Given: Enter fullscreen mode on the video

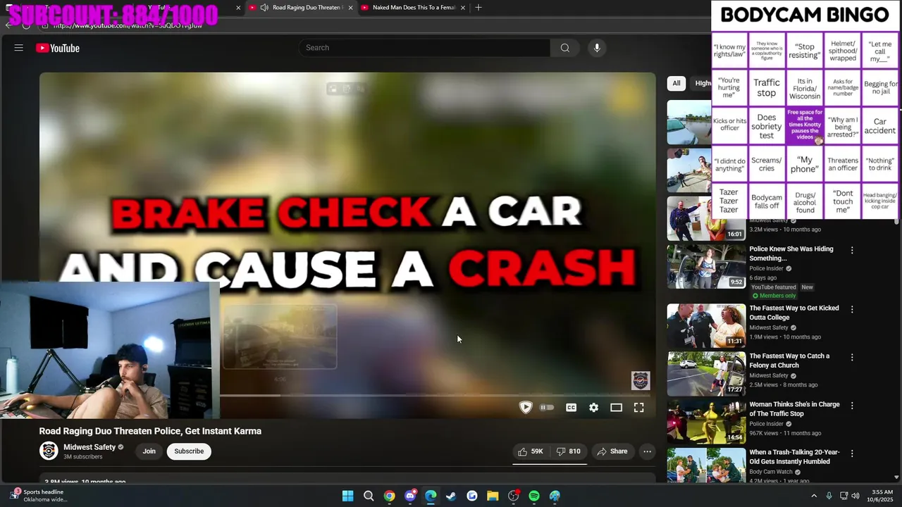Looking at the screenshot, I should point(638,407).
